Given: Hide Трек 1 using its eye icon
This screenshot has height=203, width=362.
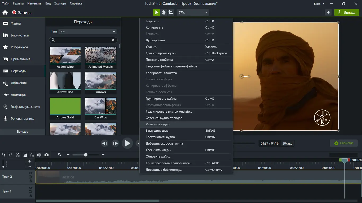Looking at the screenshot, I should point(31,188).
